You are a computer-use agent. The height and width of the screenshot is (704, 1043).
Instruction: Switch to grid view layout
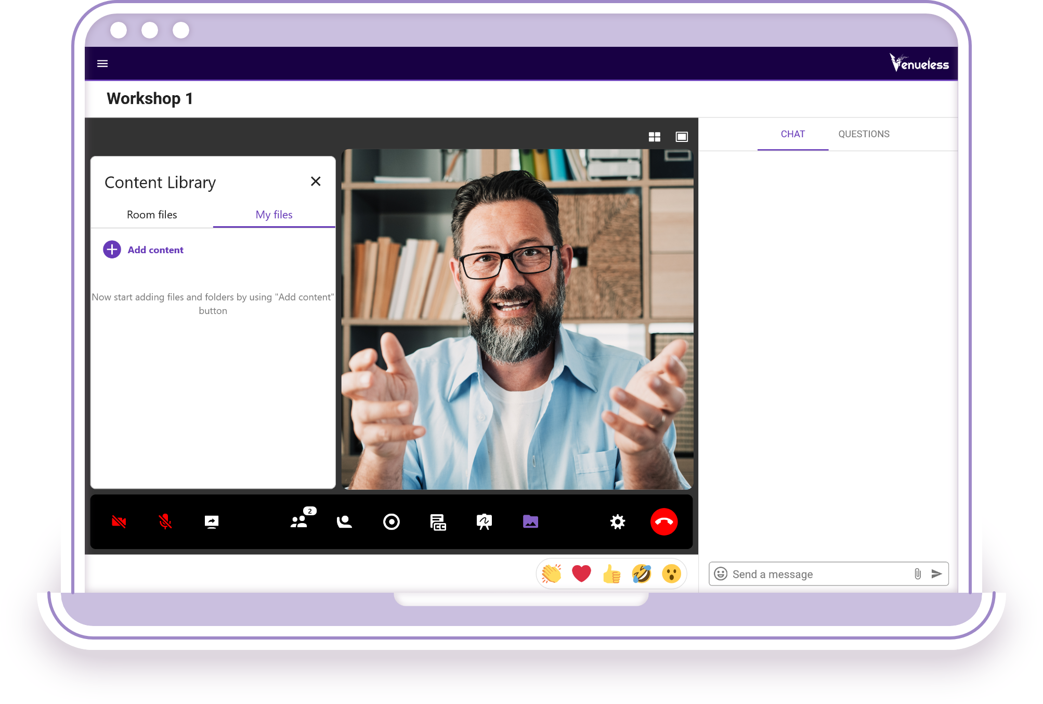point(654,137)
